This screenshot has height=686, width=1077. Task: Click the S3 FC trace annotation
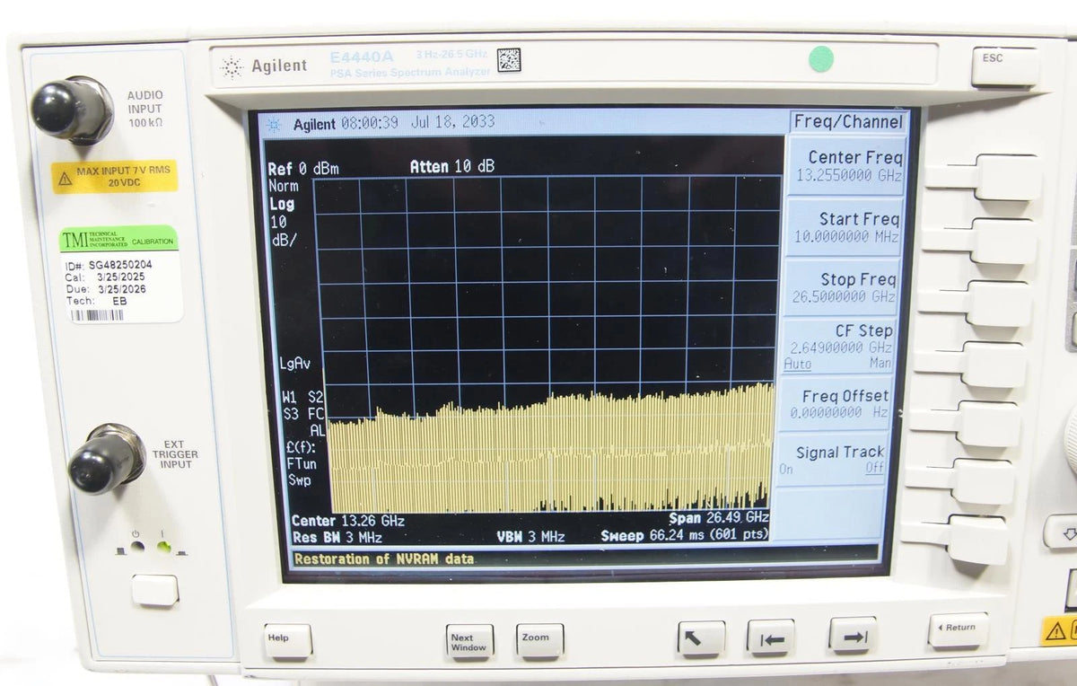pos(303,414)
